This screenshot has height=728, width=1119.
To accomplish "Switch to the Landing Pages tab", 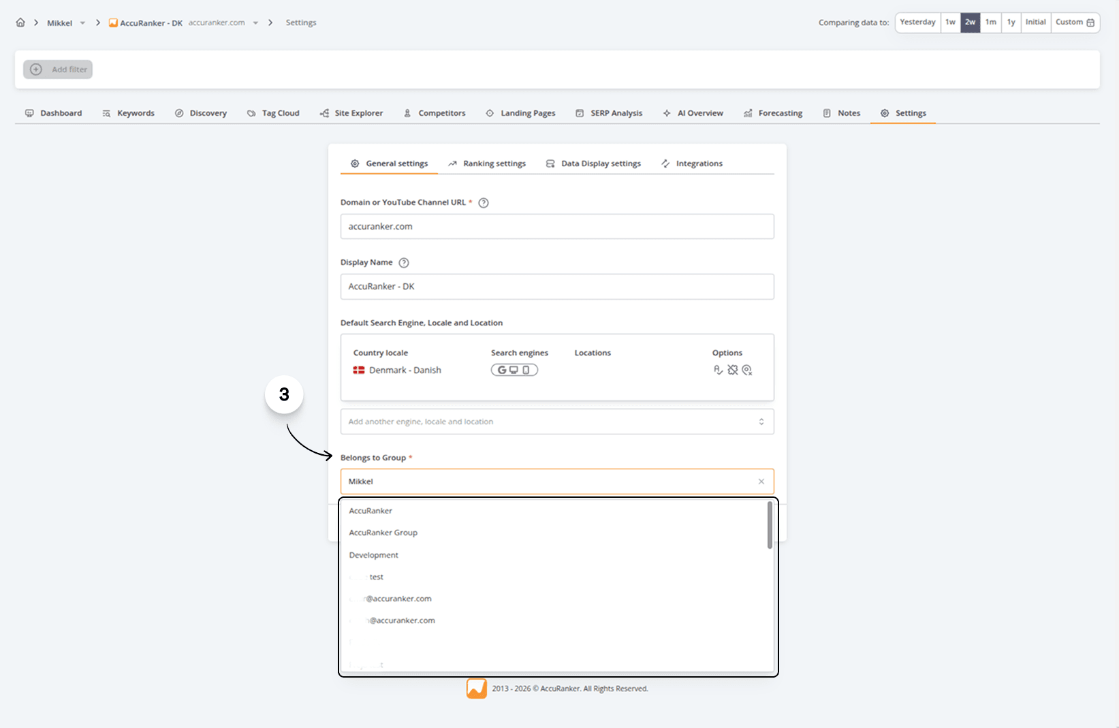I will tap(521, 113).
